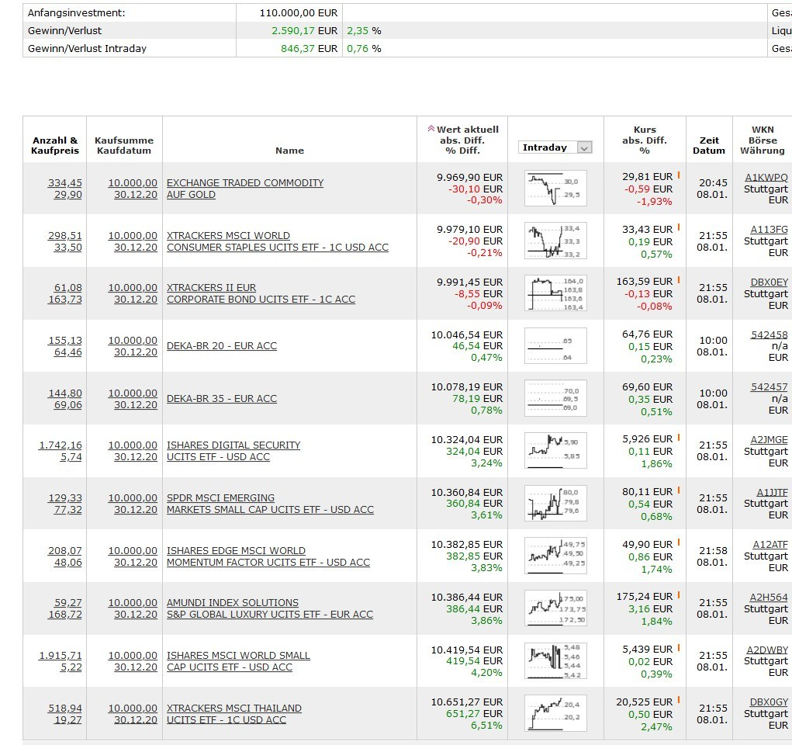792x745 pixels.
Task: View intraday chart thumbnail for Corporate Bond ETF
Action: pos(555,293)
